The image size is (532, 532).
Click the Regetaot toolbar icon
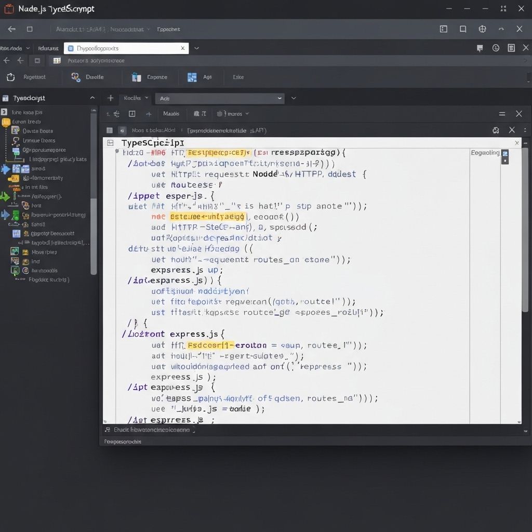point(10,77)
